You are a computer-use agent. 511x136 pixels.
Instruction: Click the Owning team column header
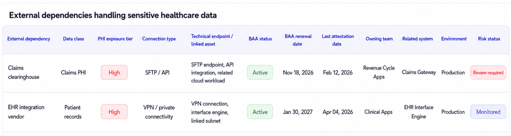click(379, 39)
